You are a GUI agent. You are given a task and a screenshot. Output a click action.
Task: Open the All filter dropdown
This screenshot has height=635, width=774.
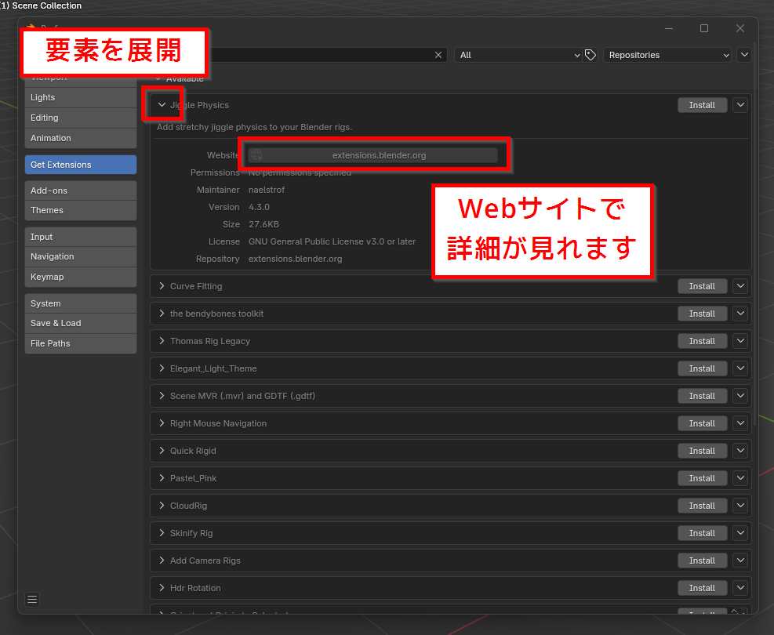click(518, 55)
